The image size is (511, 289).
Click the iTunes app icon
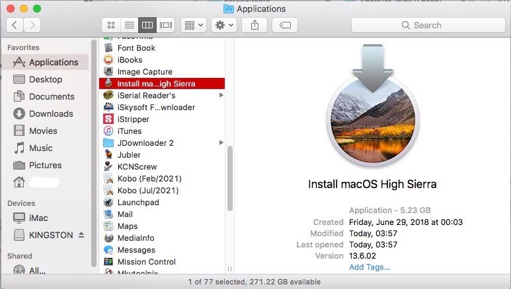108,131
